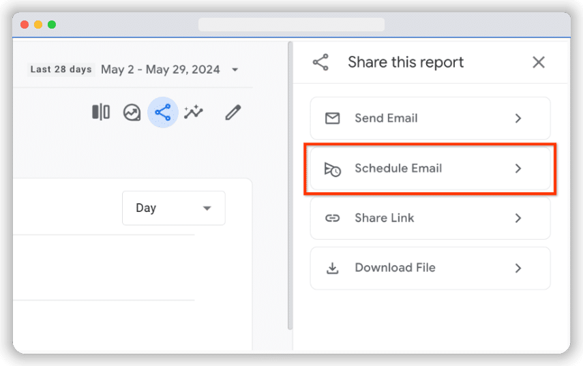The width and height of the screenshot is (583, 366).
Task: Select the Send Email option
Action: point(430,118)
